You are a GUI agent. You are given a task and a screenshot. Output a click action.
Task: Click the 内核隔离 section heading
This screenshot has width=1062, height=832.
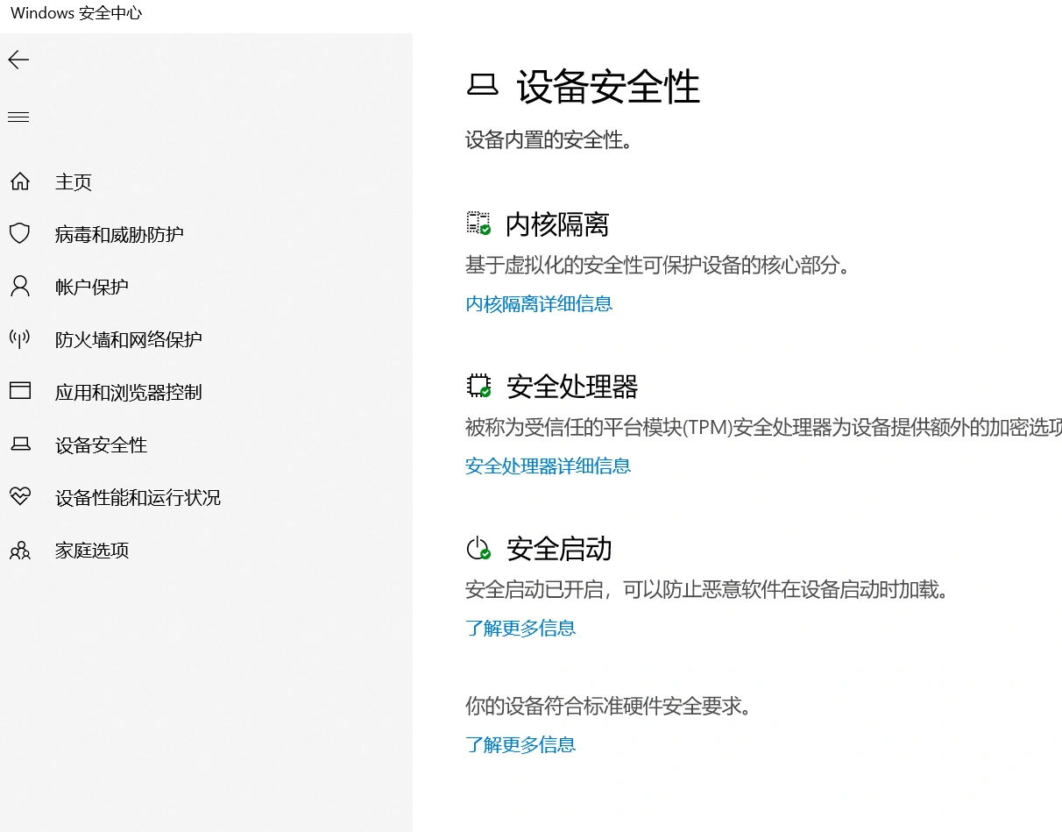point(557,224)
